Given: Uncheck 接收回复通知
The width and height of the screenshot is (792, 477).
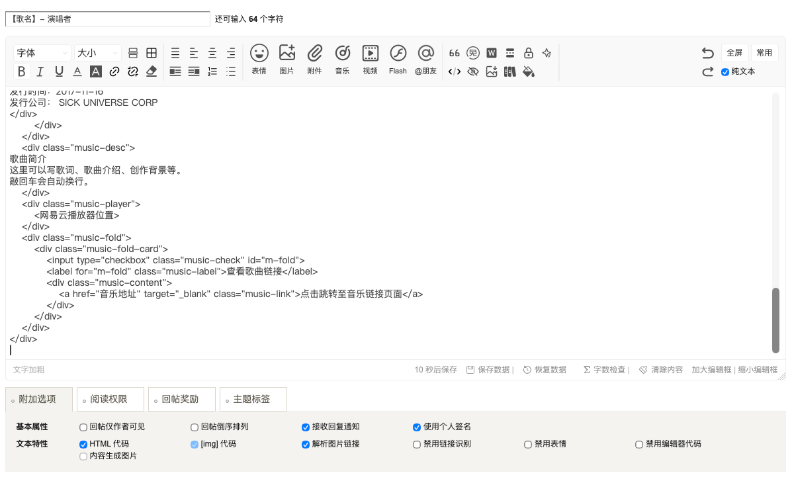Looking at the screenshot, I should (306, 427).
